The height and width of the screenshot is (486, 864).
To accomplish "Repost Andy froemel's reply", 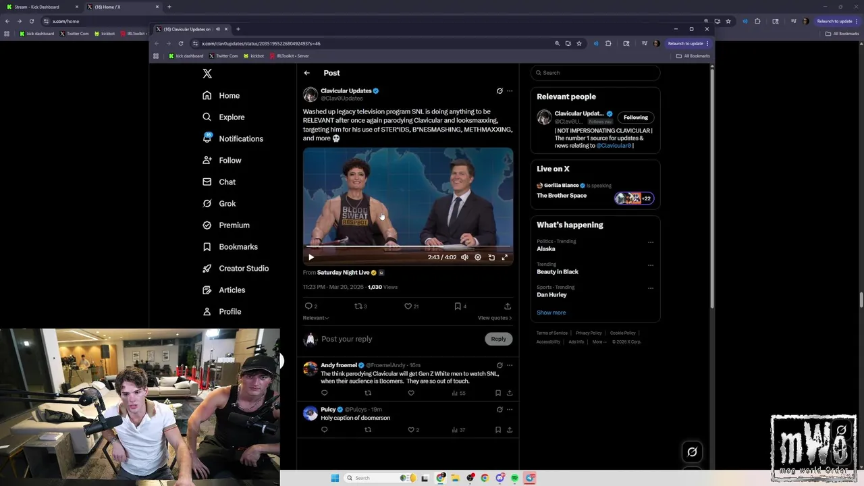I will tap(368, 393).
